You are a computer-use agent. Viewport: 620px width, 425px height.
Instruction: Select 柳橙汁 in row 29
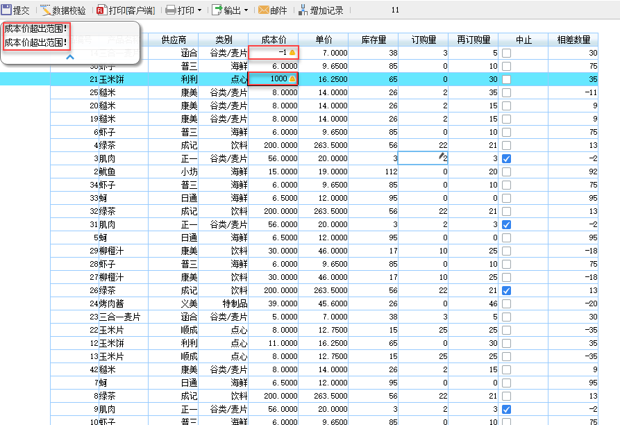coord(112,251)
